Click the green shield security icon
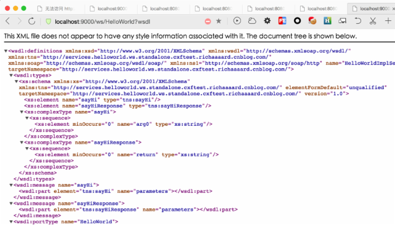This screenshot has width=395, height=225. 48,21
